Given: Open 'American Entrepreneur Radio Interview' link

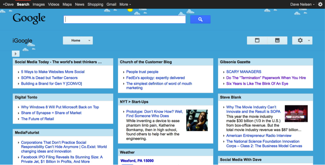Looking at the screenshot, I should coord(259,135).
